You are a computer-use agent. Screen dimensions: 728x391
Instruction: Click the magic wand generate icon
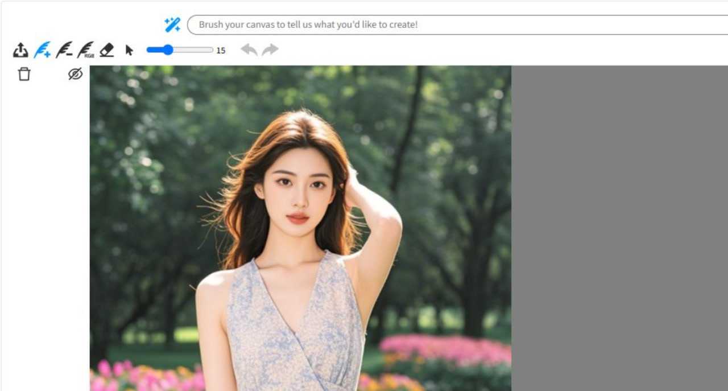tap(173, 24)
